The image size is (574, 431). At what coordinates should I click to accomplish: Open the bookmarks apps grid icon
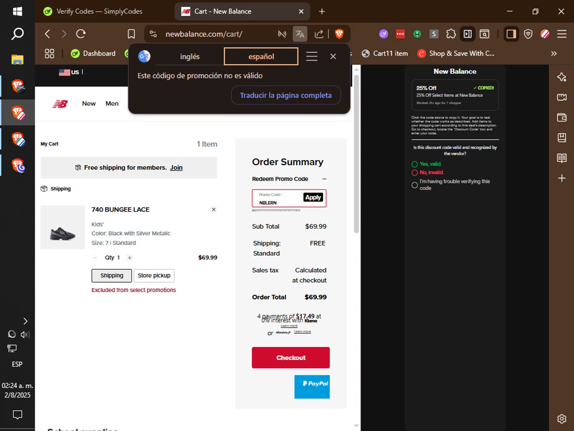[x=49, y=54]
